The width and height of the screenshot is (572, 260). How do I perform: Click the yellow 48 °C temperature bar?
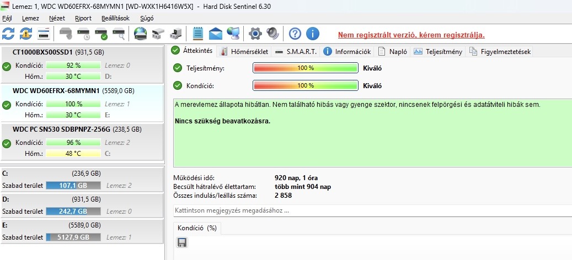coord(73,154)
